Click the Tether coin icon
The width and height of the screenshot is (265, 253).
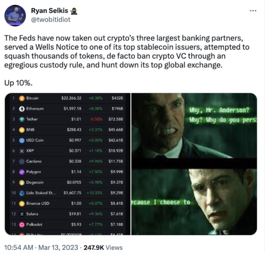pos(21,119)
